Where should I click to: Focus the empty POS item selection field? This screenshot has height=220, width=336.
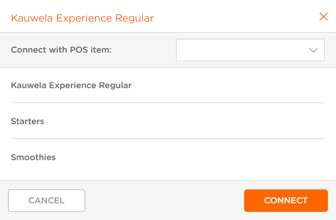click(250, 50)
